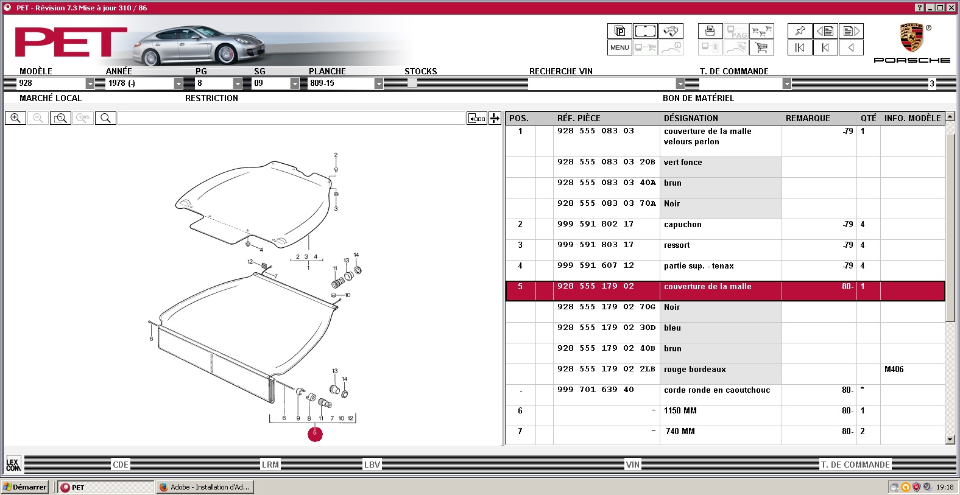Click the 100% zoom reset icon

83,118
